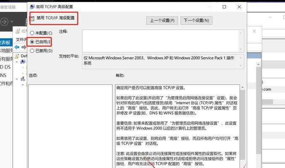The height and width of the screenshot is (168, 285).
Task: Click the empty 选项 options pane
Action: tap(70, 126)
